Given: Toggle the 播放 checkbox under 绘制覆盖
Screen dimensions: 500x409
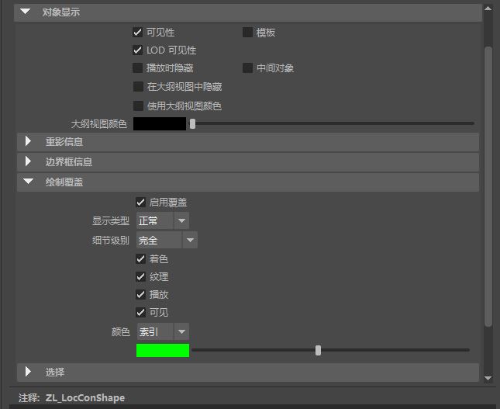Looking at the screenshot, I should tap(140, 294).
